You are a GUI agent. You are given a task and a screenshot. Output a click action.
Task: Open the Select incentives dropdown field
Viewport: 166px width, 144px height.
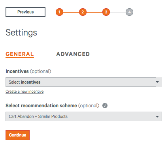coord(84,82)
